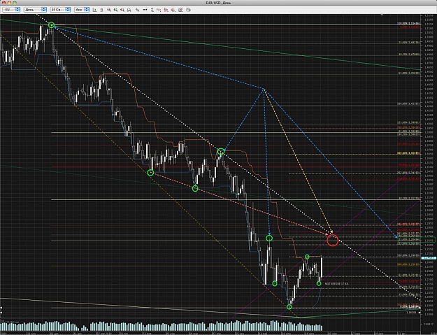Open the EUR/USD symbol dropdown

coord(11,10)
